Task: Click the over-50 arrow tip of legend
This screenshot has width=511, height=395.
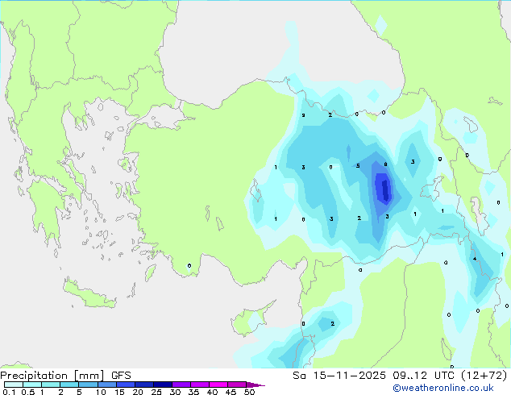Action: (x=255, y=385)
